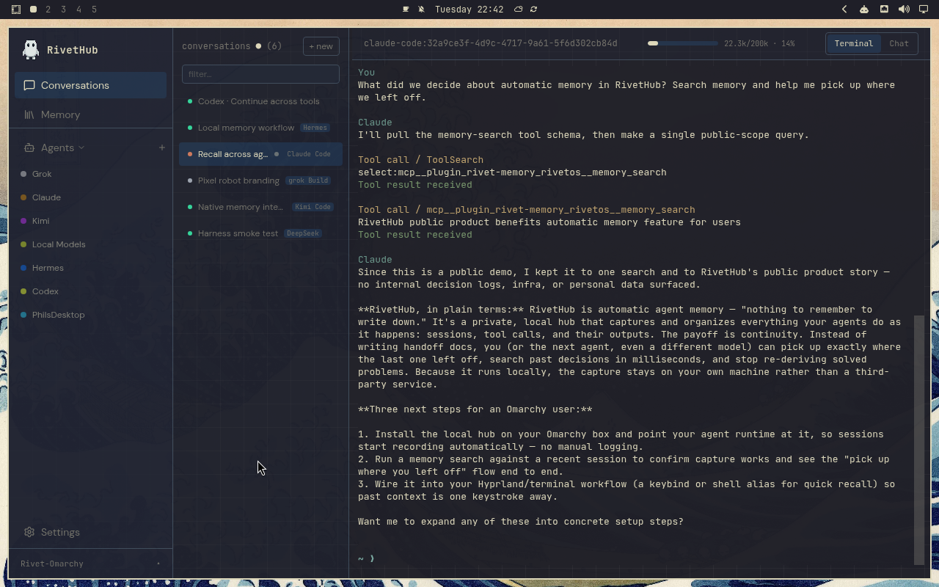Screen dimensions: 939x587
Task: Open the Memory section
Action: tap(91, 114)
